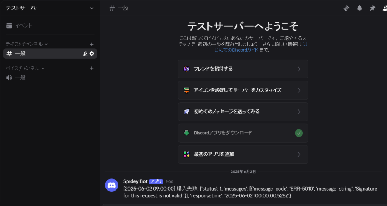The width and height of the screenshot is (387, 206).
Task: Add a text channel with plus icon
Action: point(92,45)
